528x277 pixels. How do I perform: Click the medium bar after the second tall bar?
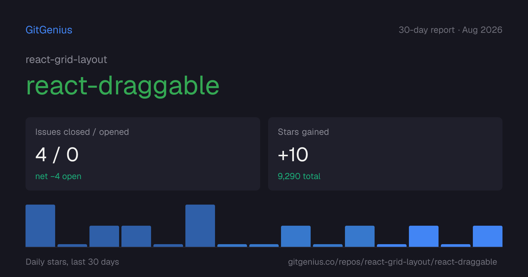coord(296,236)
